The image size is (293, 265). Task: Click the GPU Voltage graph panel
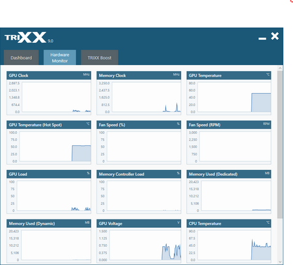tap(139, 241)
